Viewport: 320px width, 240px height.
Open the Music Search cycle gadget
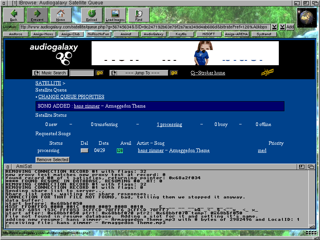[50, 73]
